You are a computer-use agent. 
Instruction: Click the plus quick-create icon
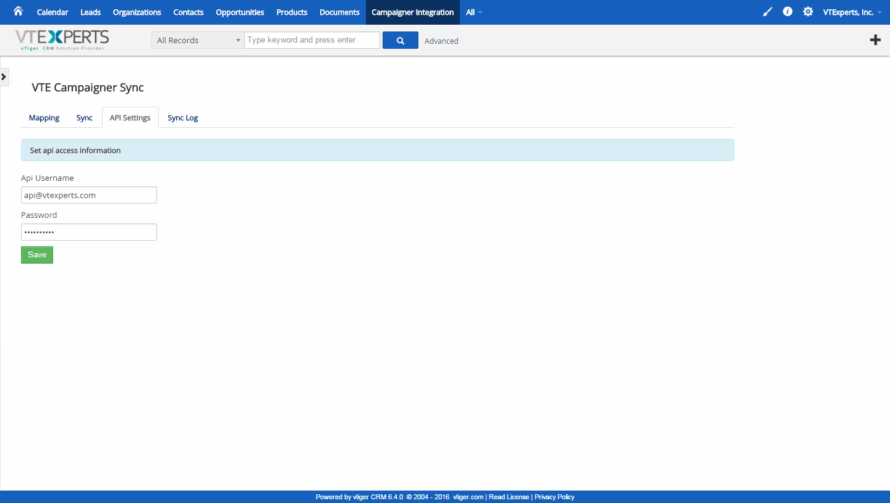875,40
